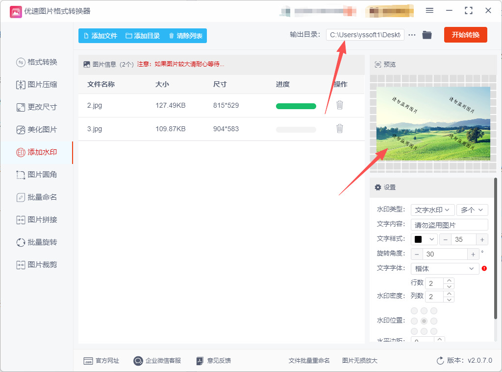Click 添加目录 add directory button
Image resolution: width=502 pixels, height=372 pixels.
click(143, 36)
